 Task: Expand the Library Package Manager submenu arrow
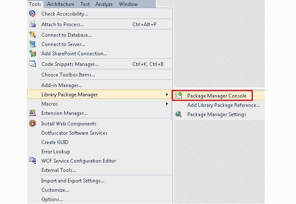pyautogui.click(x=167, y=94)
